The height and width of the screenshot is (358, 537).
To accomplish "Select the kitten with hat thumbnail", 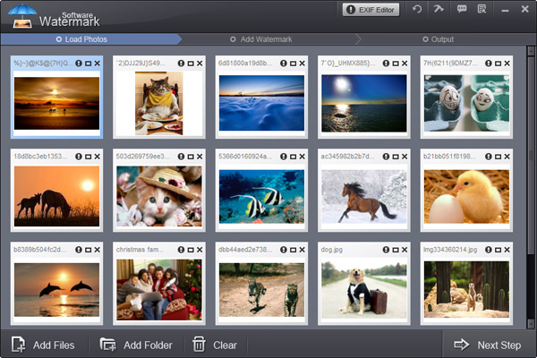I will 159,196.
